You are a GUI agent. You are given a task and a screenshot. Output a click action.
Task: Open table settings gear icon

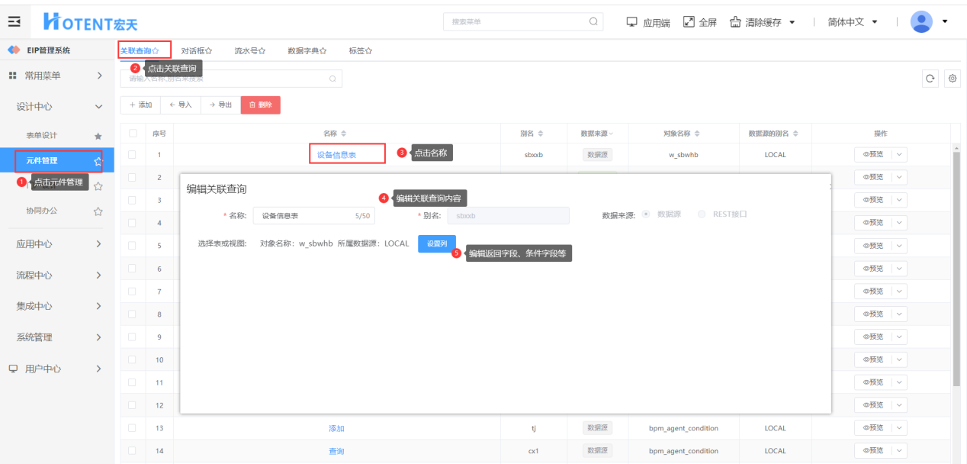[952, 79]
